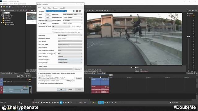The image size is (198, 111).
Task: Click the event FX icon on video clip
Action: tap(106, 80)
